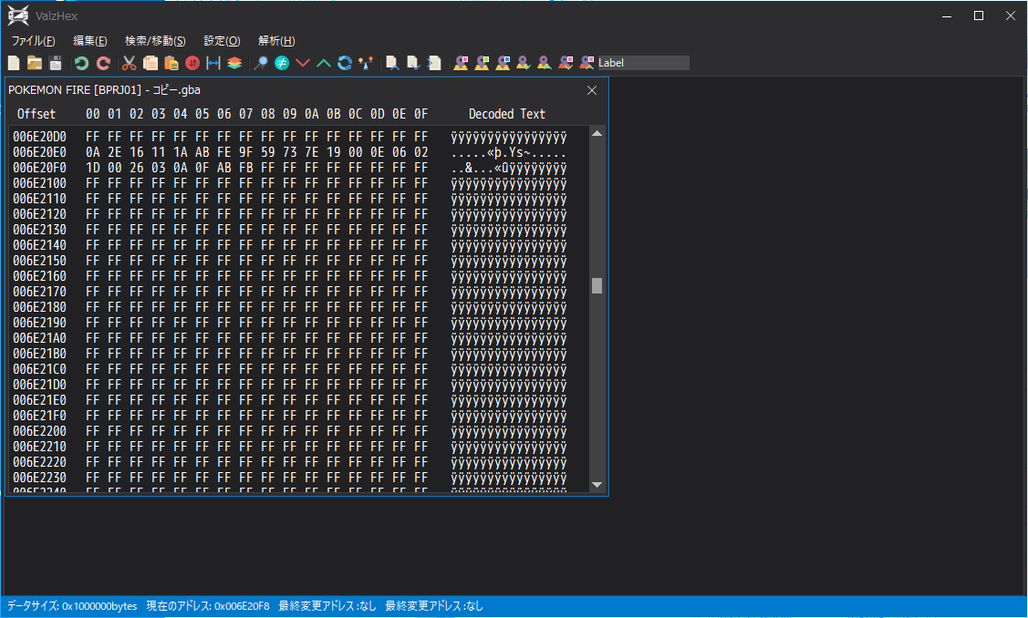Click the 0F column header
This screenshot has height=618, width=1028.
click(x=421, y=114)
